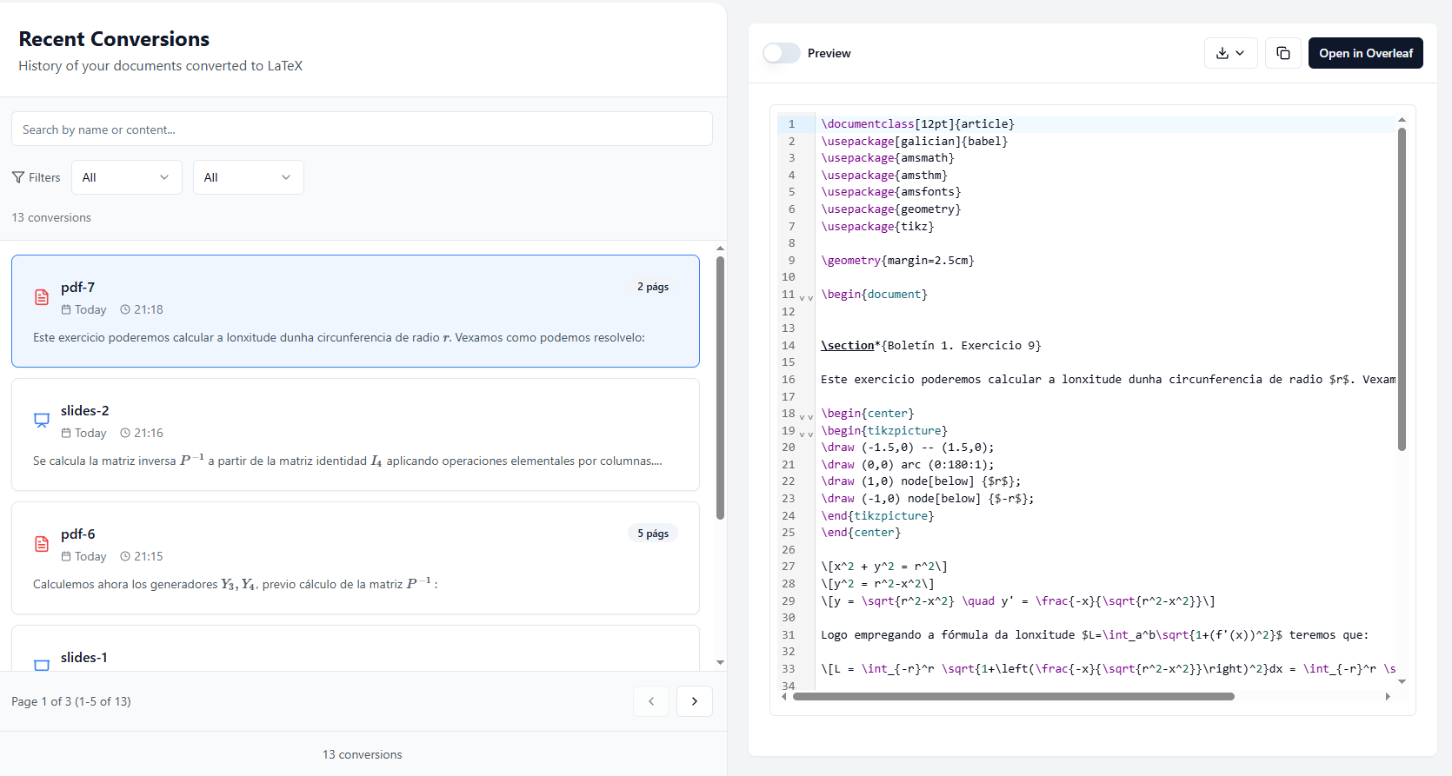1452x776 pixels.
Task: Click the 5 págs badge on pdf-6
Action: coord(653,534)
